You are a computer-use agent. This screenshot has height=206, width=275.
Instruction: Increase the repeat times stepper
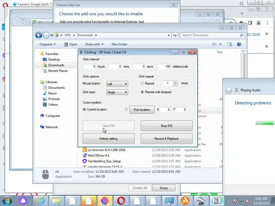coord(175,82)
